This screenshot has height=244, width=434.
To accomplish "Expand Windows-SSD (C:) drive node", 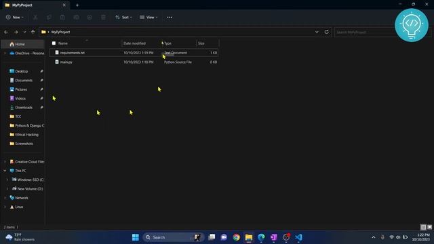I will pos(7,180).
